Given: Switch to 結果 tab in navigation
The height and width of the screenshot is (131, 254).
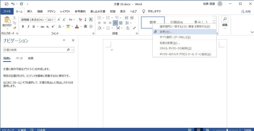Looking at the screenshot, I should pyautogui.click(x=30, y=58).
